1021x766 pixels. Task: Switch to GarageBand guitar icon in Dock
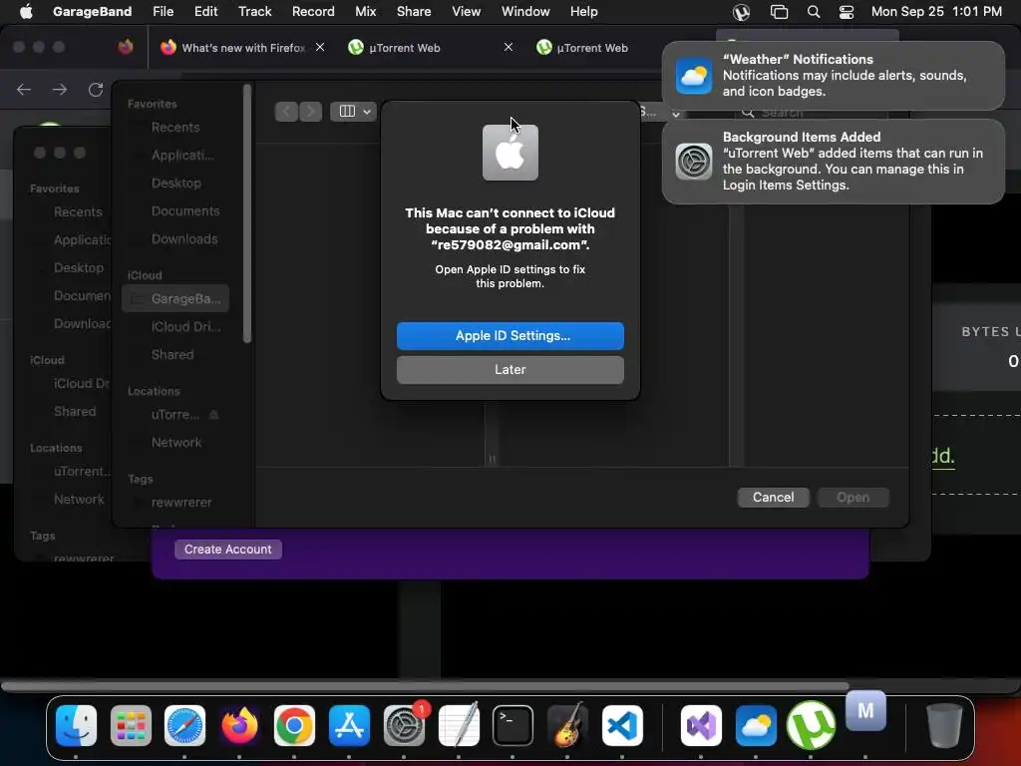click(x=567, y=725)
